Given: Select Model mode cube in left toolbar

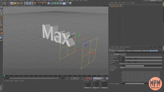Looking at the screenshot, I should 1,11.
